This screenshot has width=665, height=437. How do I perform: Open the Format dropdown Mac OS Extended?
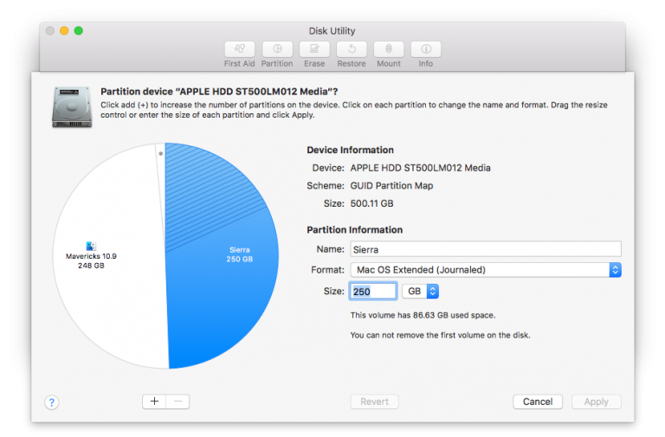(x=486, y=270)
